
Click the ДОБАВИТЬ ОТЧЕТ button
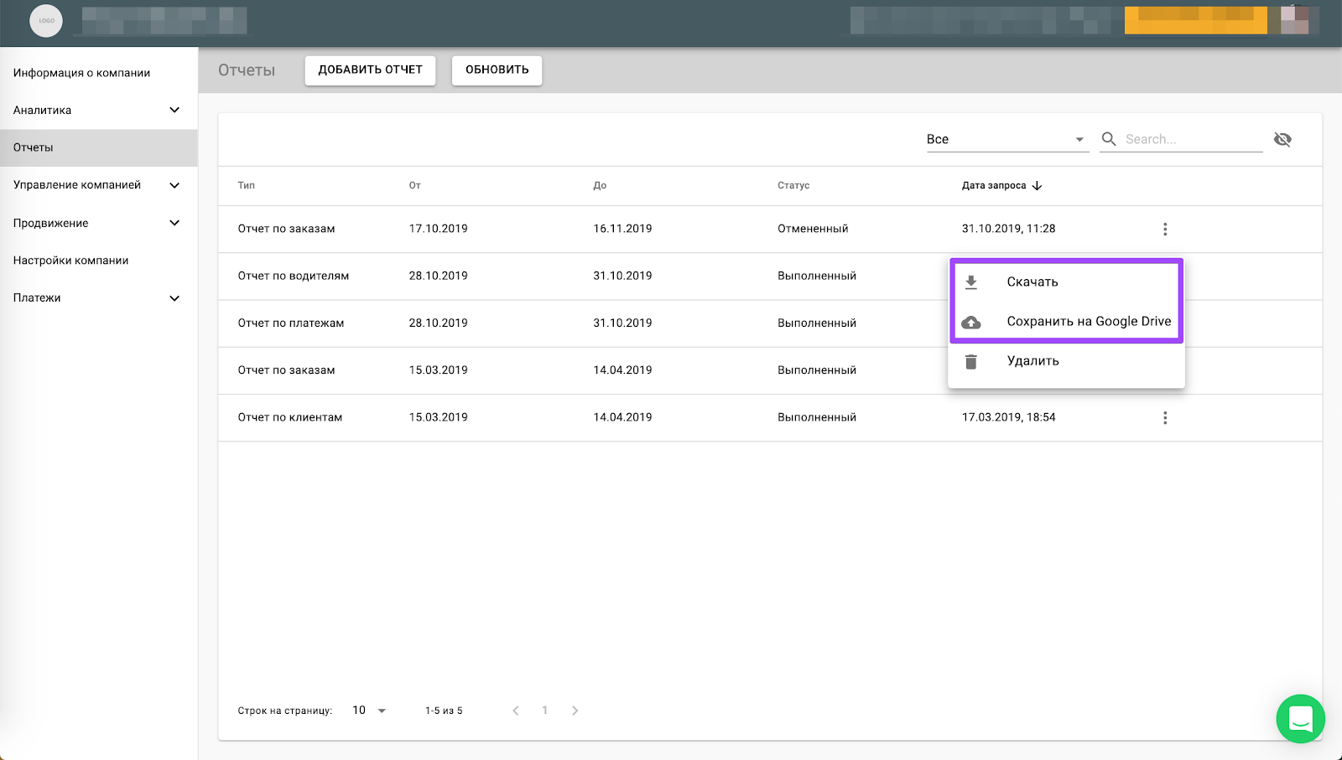click(x=370, y=70)
